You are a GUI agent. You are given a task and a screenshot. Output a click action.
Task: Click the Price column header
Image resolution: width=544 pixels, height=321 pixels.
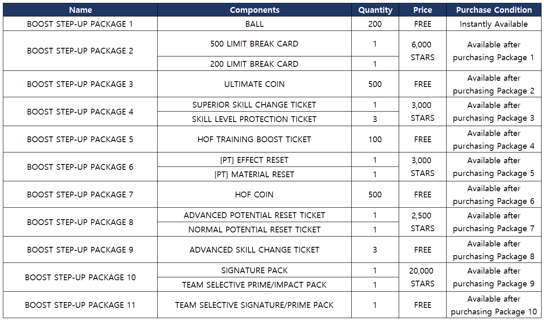coord(422,10)
